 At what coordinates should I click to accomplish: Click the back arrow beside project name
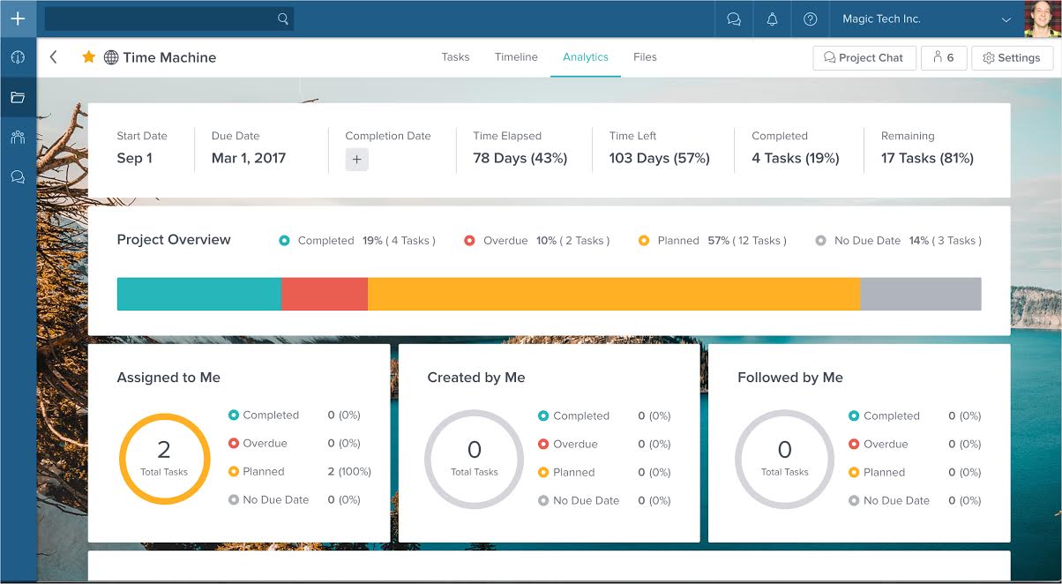point(54,57)
